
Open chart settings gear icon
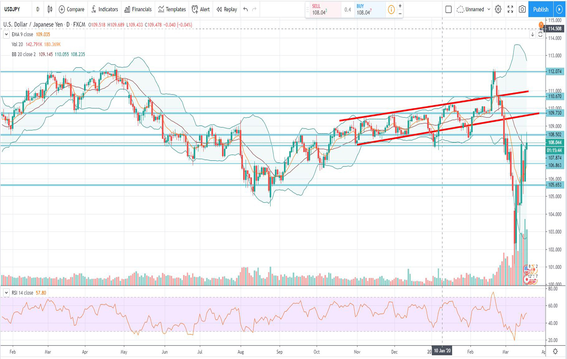(498, 9)
